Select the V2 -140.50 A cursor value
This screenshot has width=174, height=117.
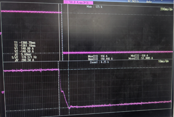(25, 51)
